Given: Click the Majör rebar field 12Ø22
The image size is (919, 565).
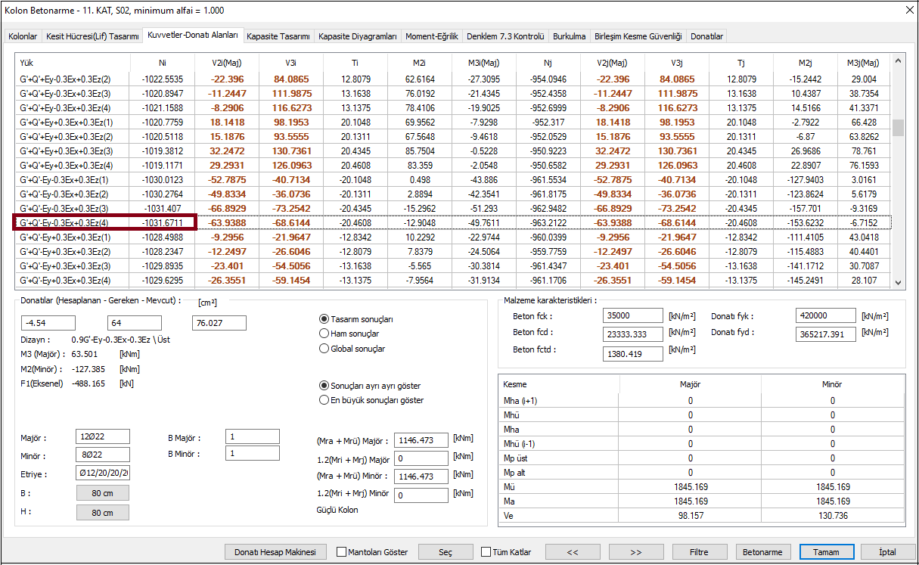Looking at the screenshot, I should (103, 437).
